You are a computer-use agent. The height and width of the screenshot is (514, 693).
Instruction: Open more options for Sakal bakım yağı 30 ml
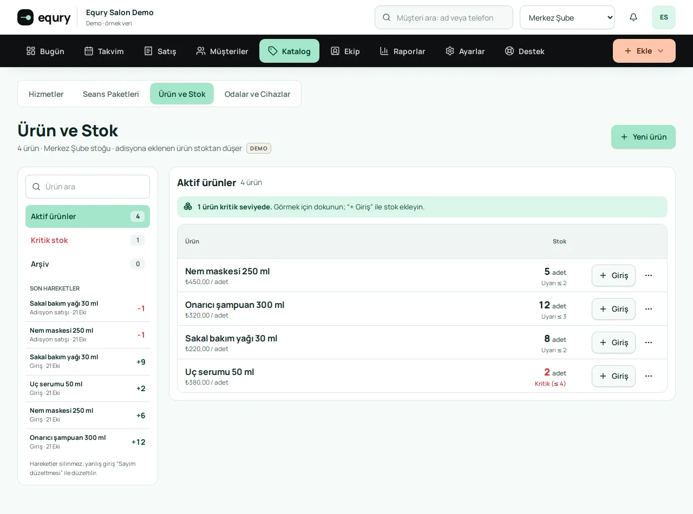click(x=649, y=342)
